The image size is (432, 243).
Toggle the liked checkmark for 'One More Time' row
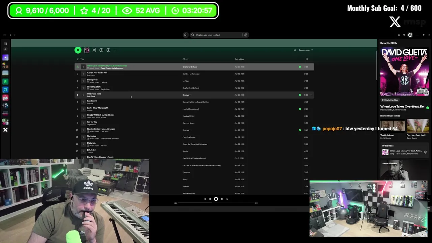click(300, 95)
